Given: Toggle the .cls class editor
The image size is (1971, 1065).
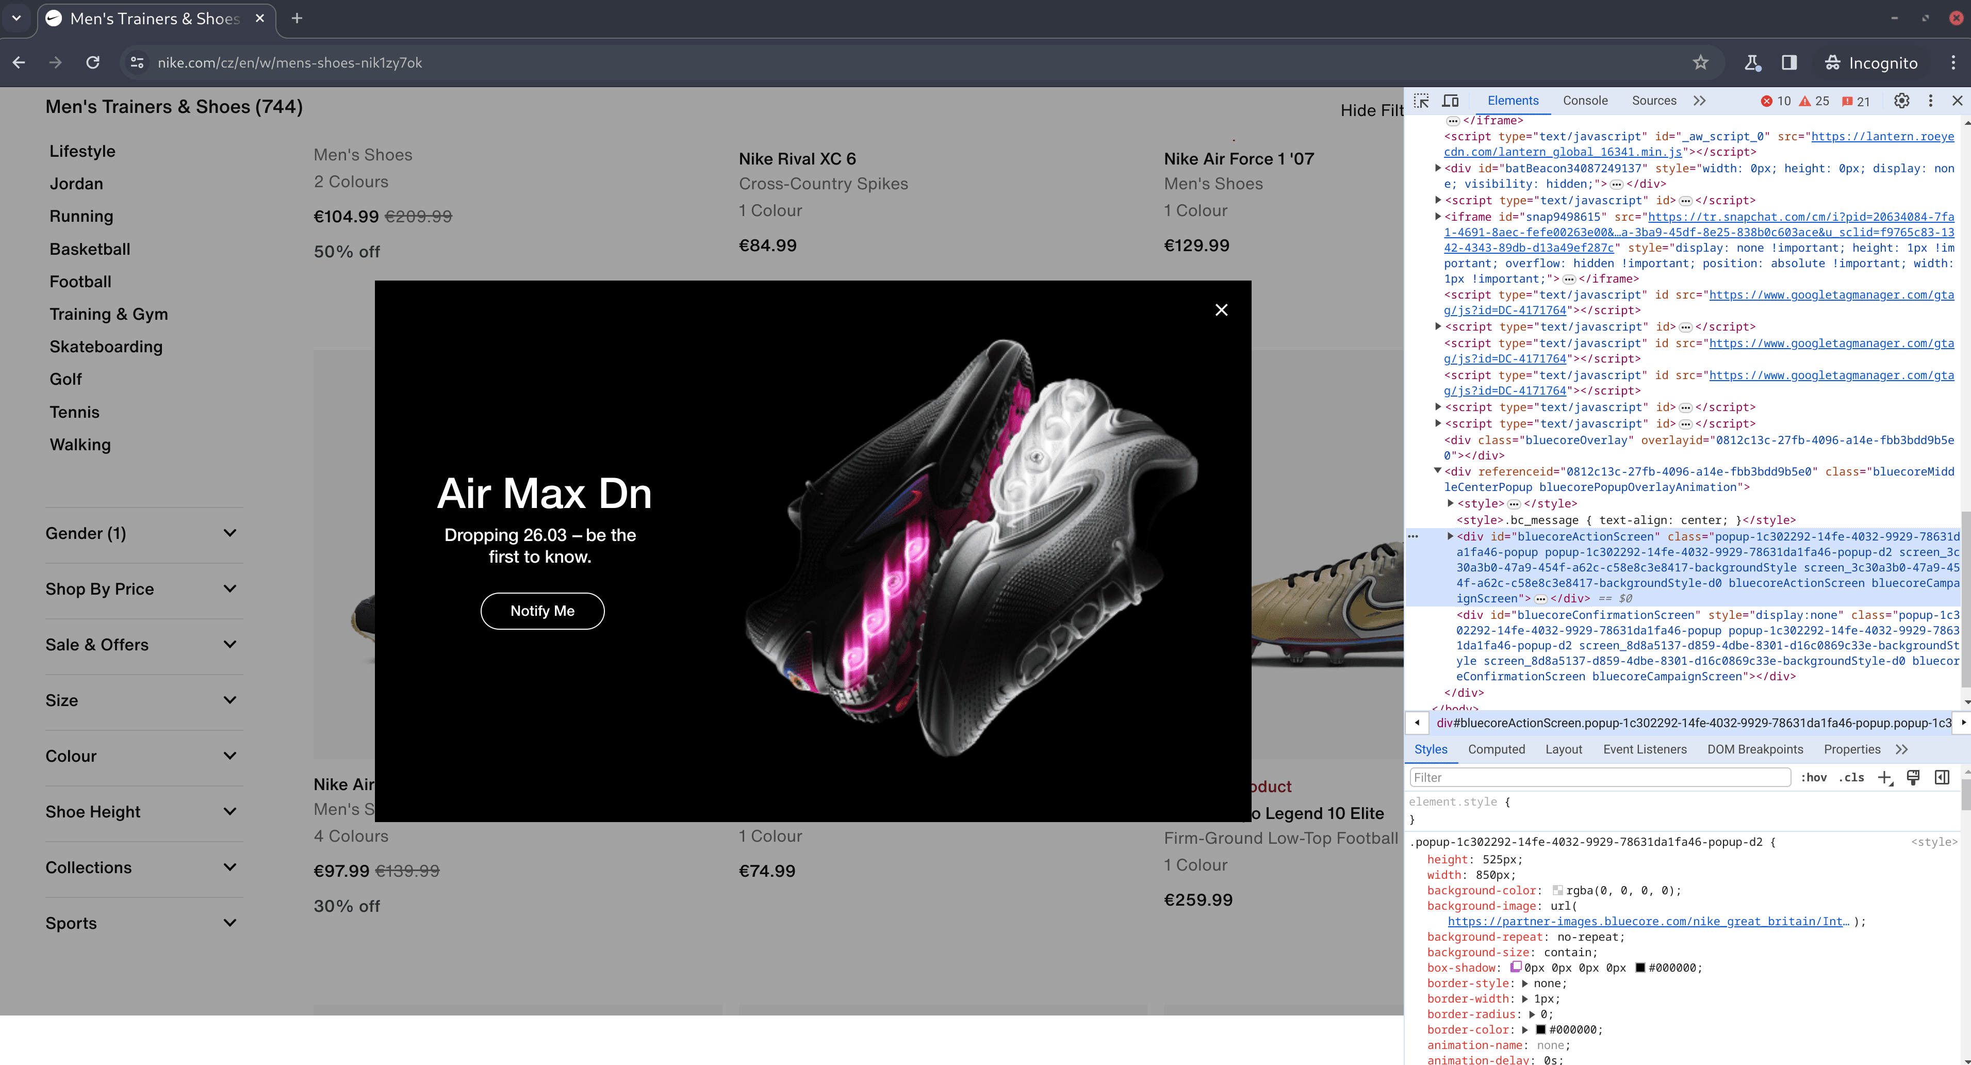Looking at the screenshot, I should pos(1852,778).
